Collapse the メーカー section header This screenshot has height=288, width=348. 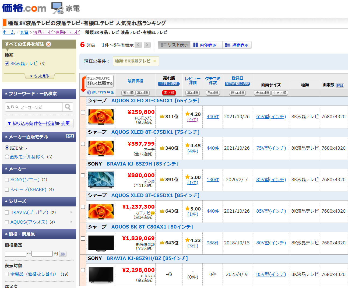coord(39,169)
